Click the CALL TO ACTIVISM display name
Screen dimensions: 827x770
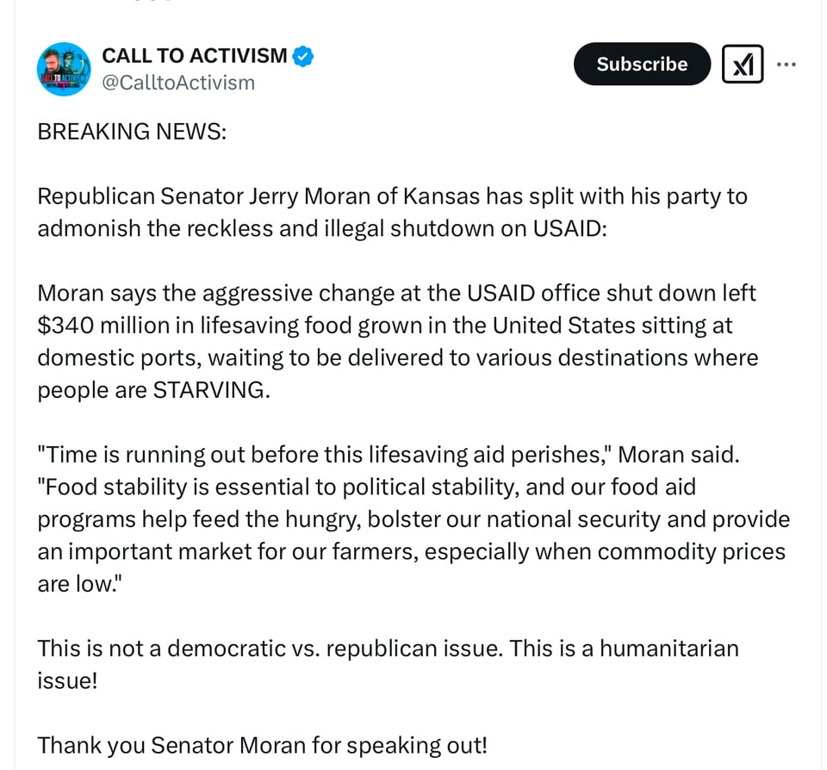pos(195,56)
